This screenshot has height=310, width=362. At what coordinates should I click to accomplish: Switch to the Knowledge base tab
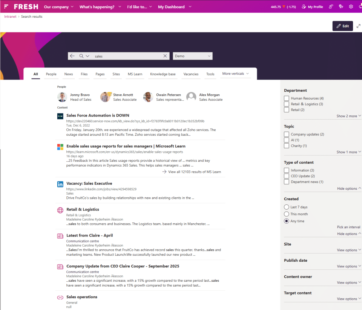pos(163,74)
